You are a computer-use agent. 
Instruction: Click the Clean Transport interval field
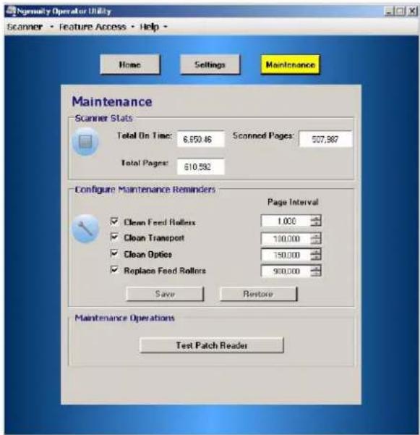tap(286, 238)
